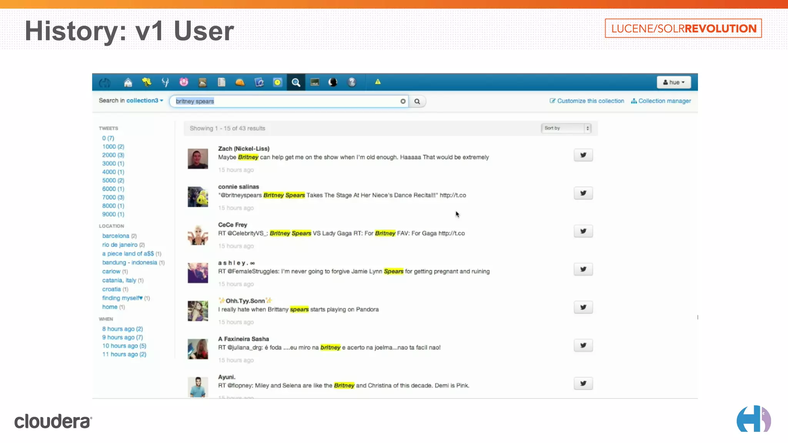The height and width of the screenshot is (443, 788).
Task: Click the search magnifier button beside query box
Action: [x=417, y=102]
